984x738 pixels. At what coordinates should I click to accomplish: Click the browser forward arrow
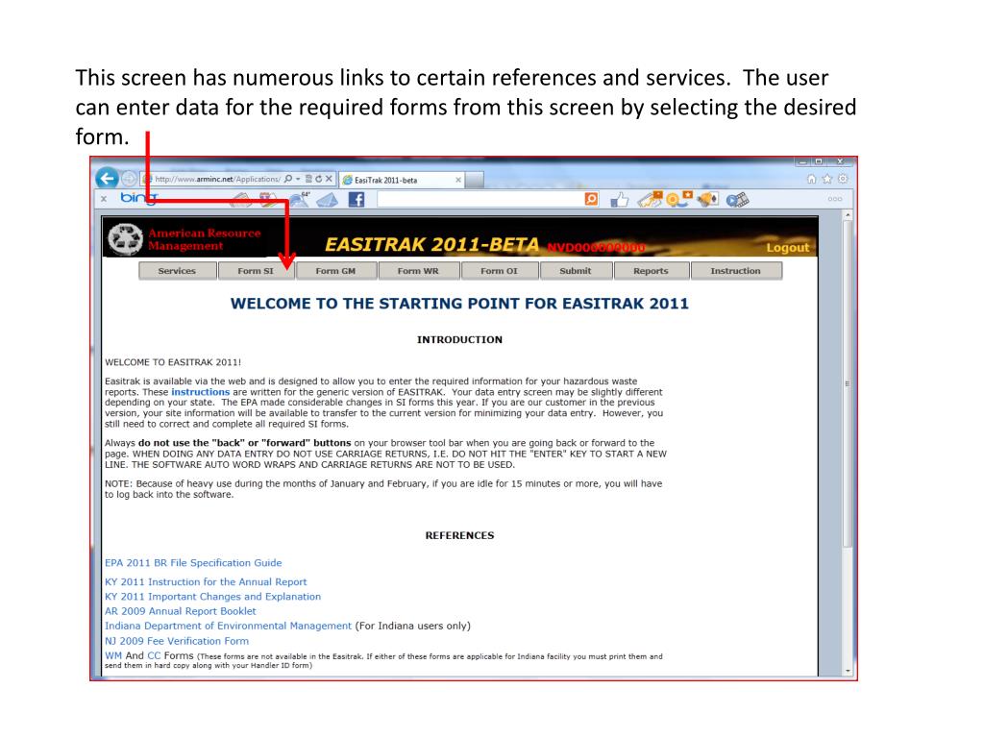[x=129, y=179]
